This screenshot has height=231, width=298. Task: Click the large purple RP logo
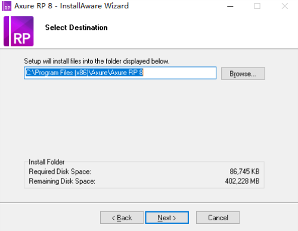tap(18, 31)
